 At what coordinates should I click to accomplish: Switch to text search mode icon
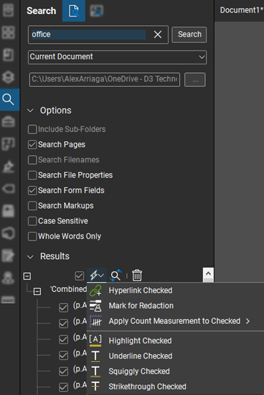(x=73, y=11)
